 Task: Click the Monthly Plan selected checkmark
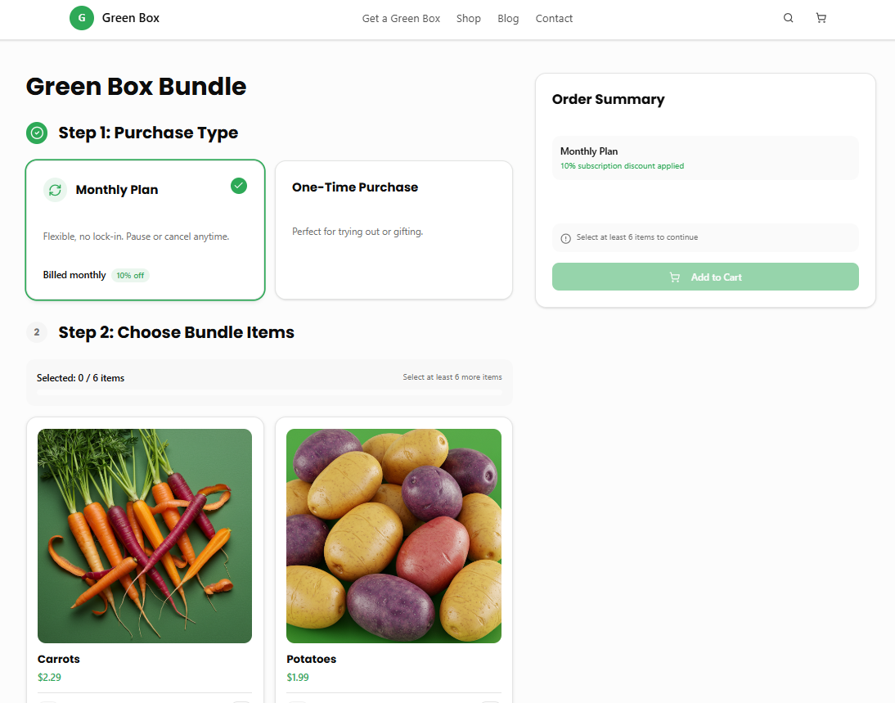pos(239,186)
